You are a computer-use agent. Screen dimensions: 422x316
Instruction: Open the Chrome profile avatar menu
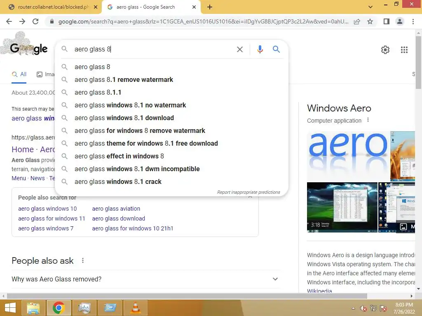(x=400, y=21)
